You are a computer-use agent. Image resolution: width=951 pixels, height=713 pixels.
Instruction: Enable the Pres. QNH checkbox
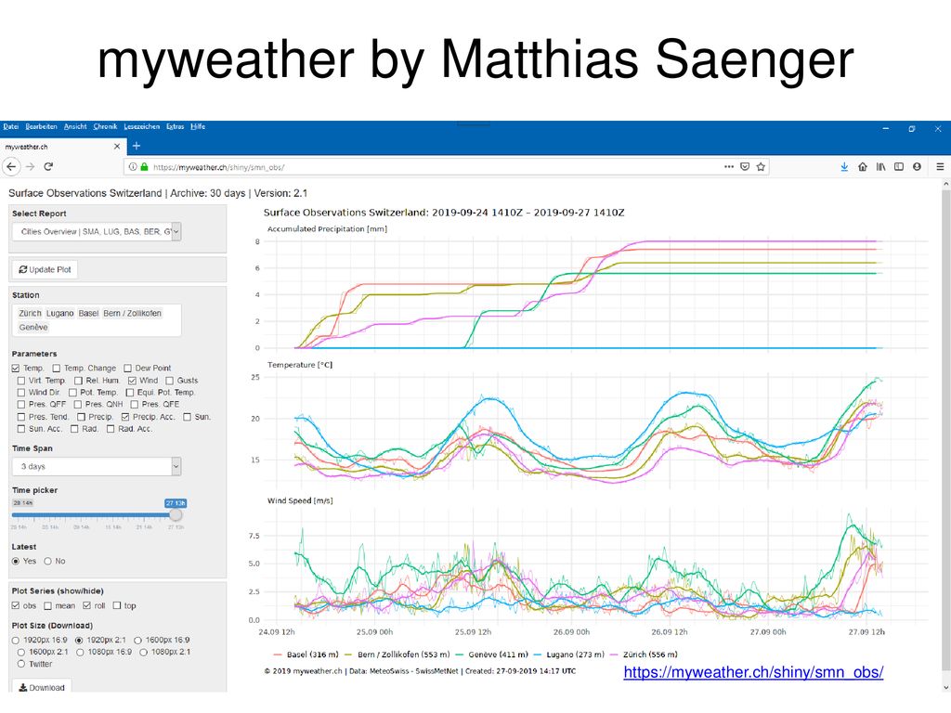(x=78, y=405)
